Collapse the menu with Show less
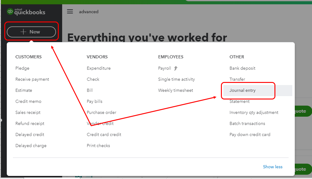Screen dimensions: 312x179 (273, 167)
